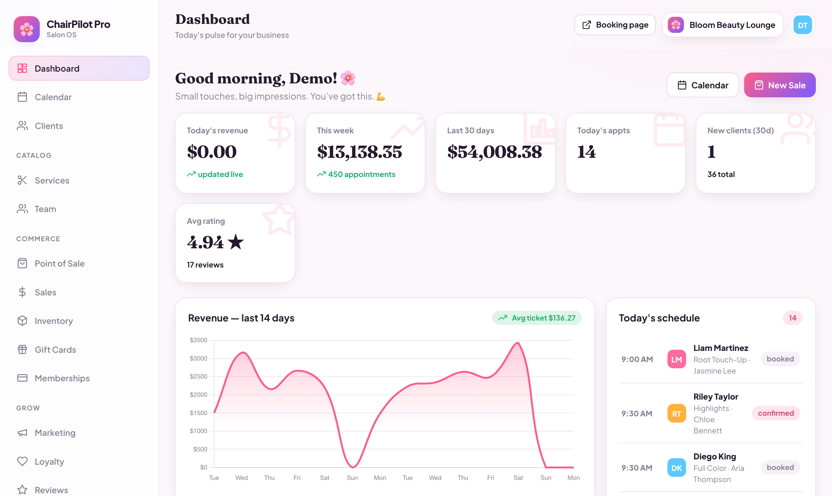
Task: Open the Team page
Action: point(79,209)
